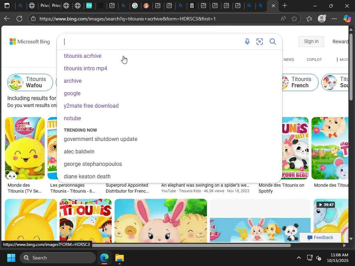Expand the MORE search options
355x266 pixels.
coord(342,60)
